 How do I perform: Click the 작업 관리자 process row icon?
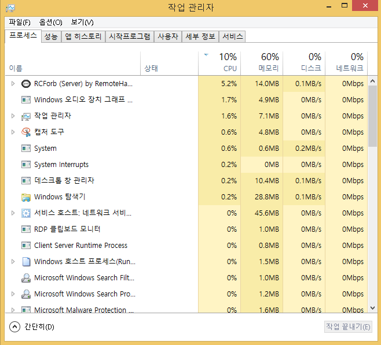coord(26,116)
